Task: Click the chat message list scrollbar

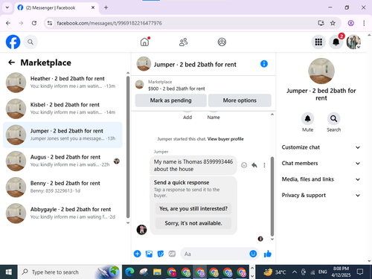Action: (272, 196)
